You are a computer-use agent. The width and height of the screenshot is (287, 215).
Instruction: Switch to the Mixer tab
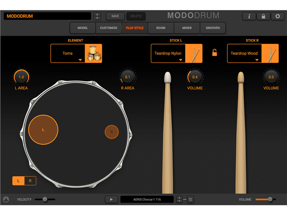[187, 28]
